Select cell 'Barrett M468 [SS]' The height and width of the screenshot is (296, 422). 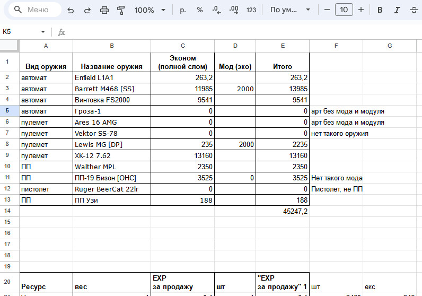(x=112, y=89)
